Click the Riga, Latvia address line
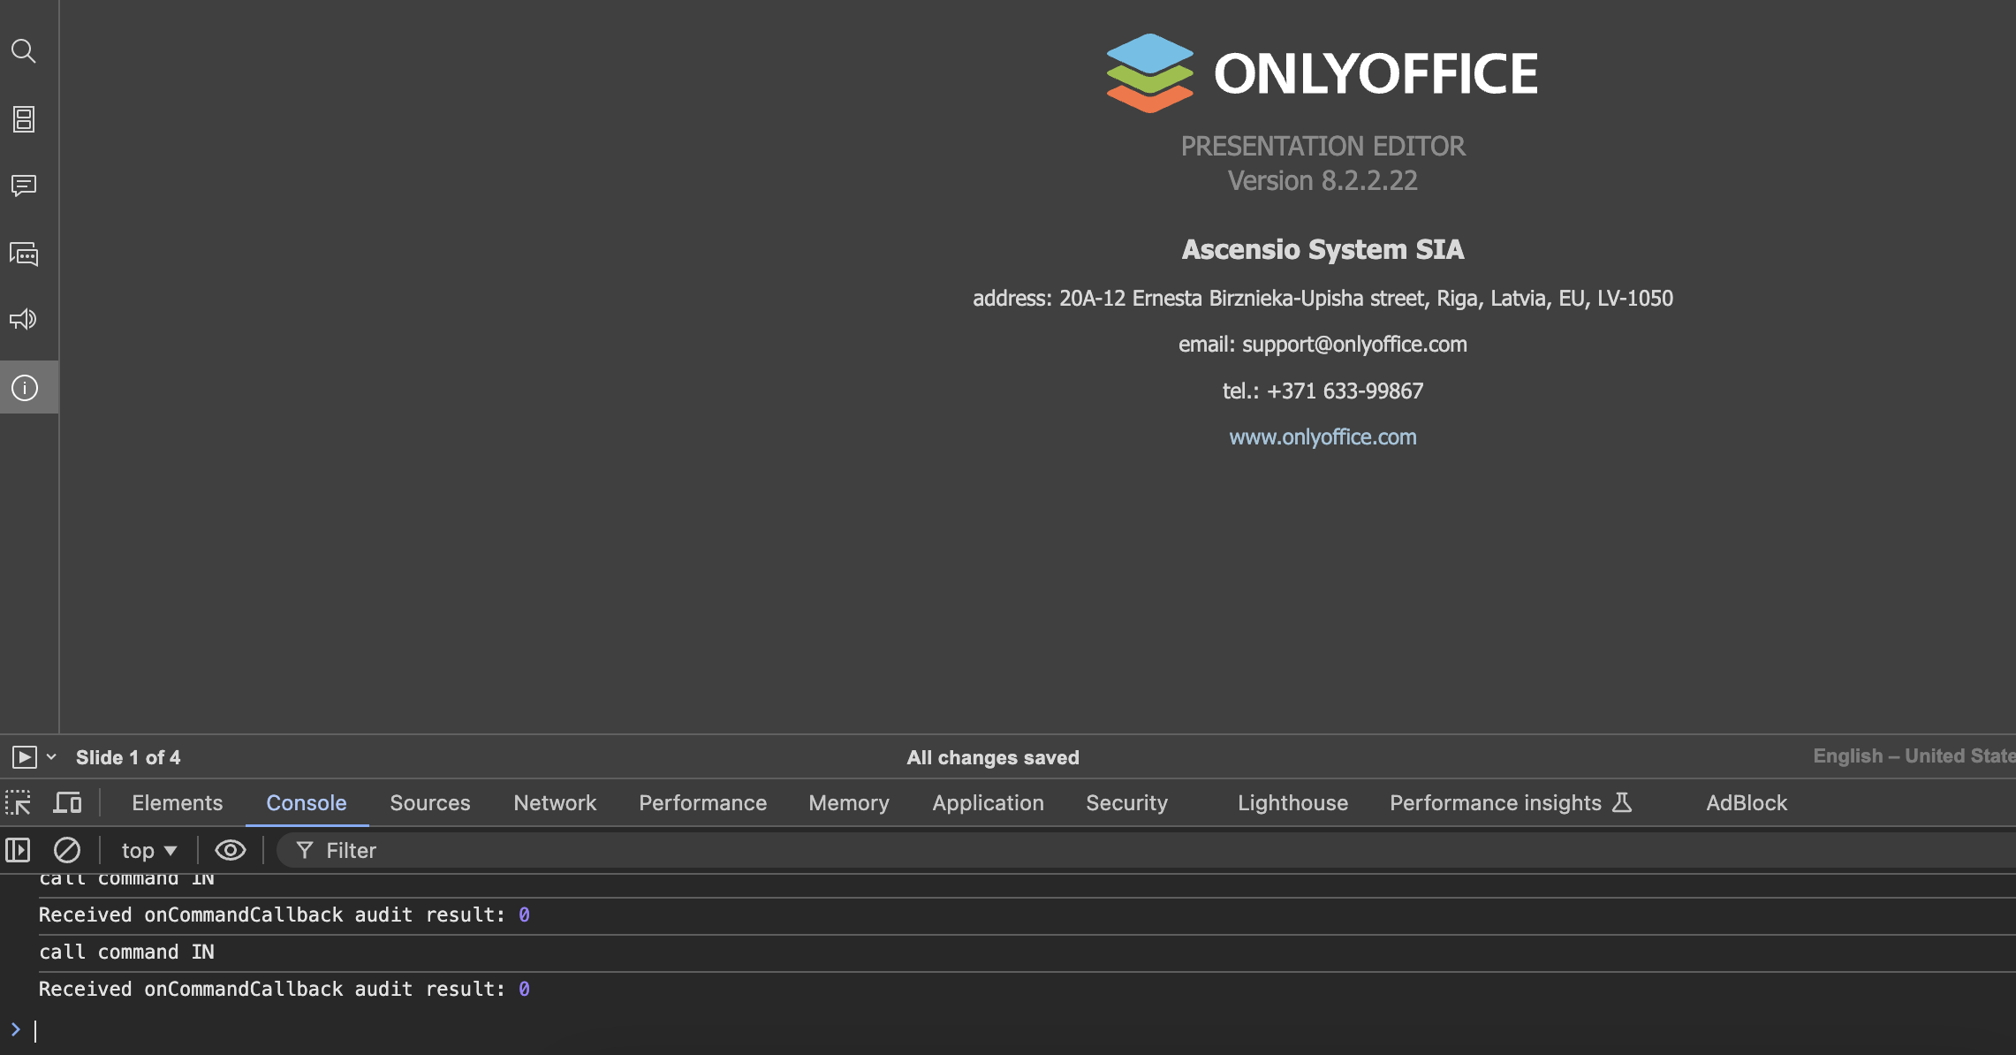 (x=1323, y=298)
